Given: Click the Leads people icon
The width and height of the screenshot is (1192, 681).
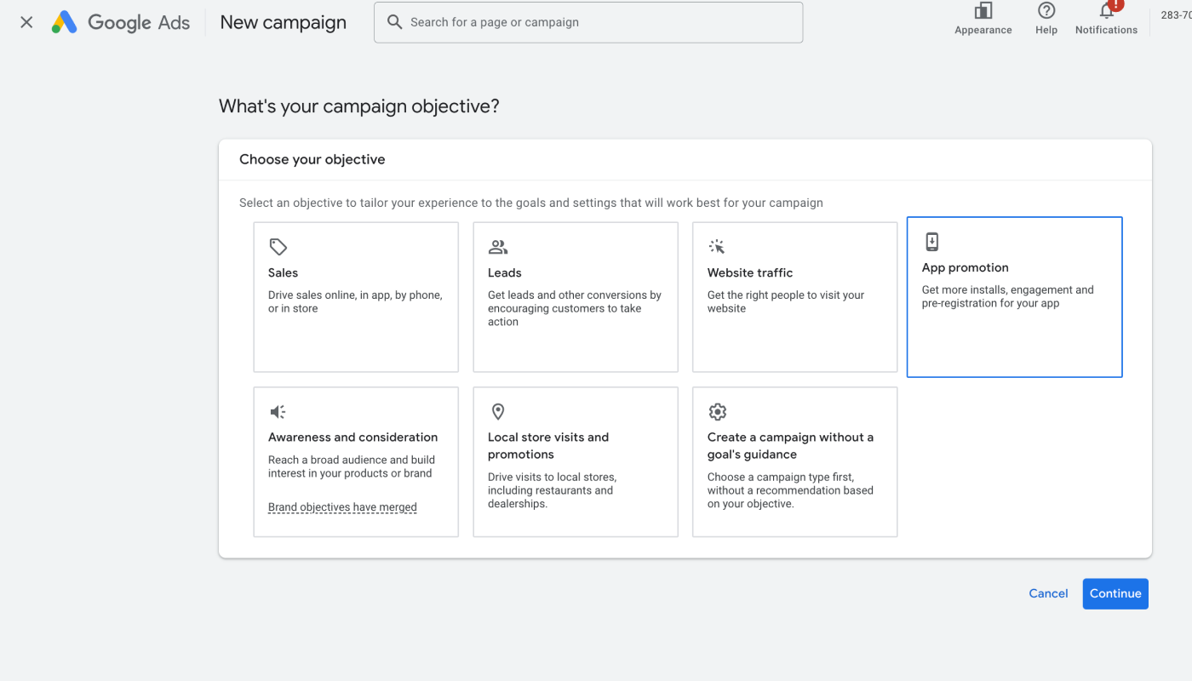Looking at the screenshot, I should click(498, 247).
